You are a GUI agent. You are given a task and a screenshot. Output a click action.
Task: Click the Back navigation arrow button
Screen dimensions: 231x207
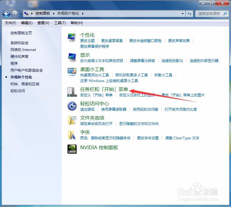pos(6,14)
